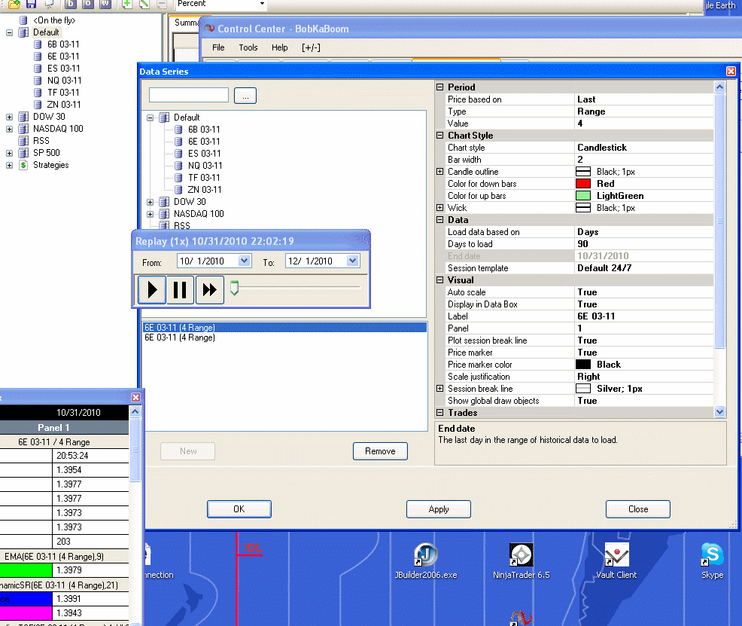The height and width of the screenshot is (626, 742).
Task: Collapse the Visual property section
Action: coord(439,279)
